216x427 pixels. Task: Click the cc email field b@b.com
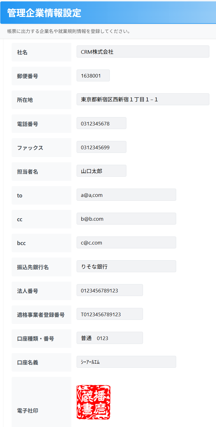tap(126, 219)
